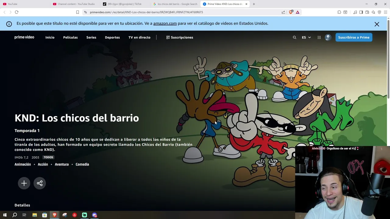Switch to the Google Search tab

point(175,4)
